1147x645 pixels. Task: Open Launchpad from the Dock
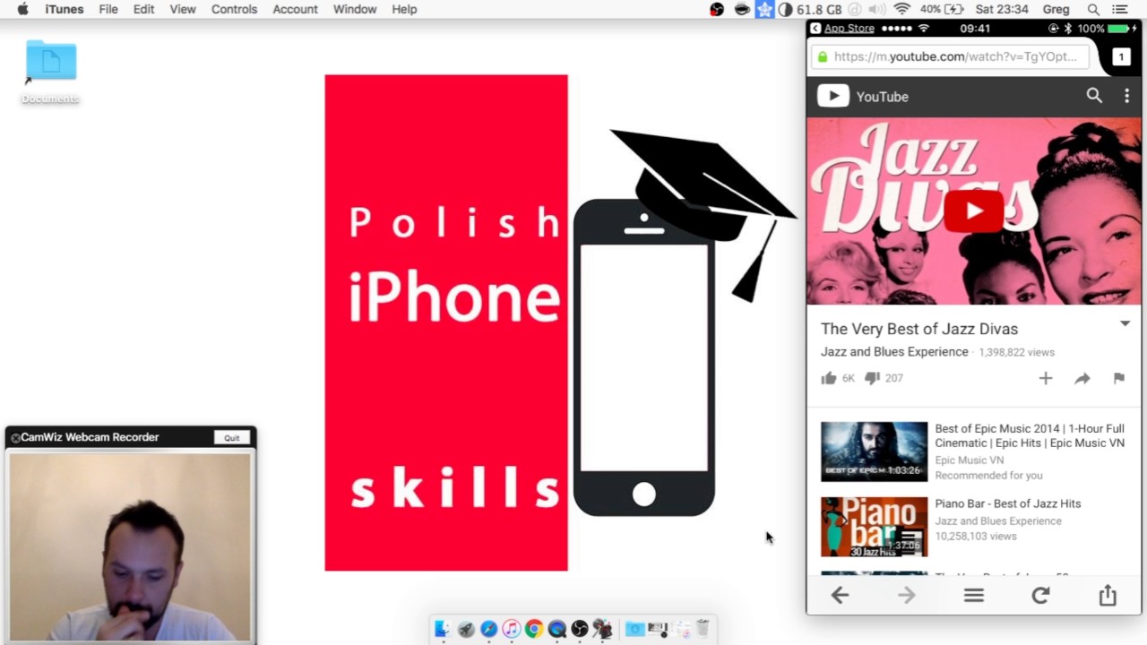(x=465, y=629)
